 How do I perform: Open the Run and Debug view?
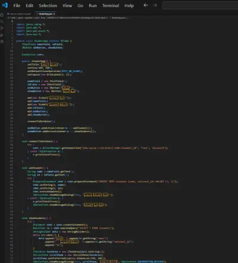click(x=2, y=35)
